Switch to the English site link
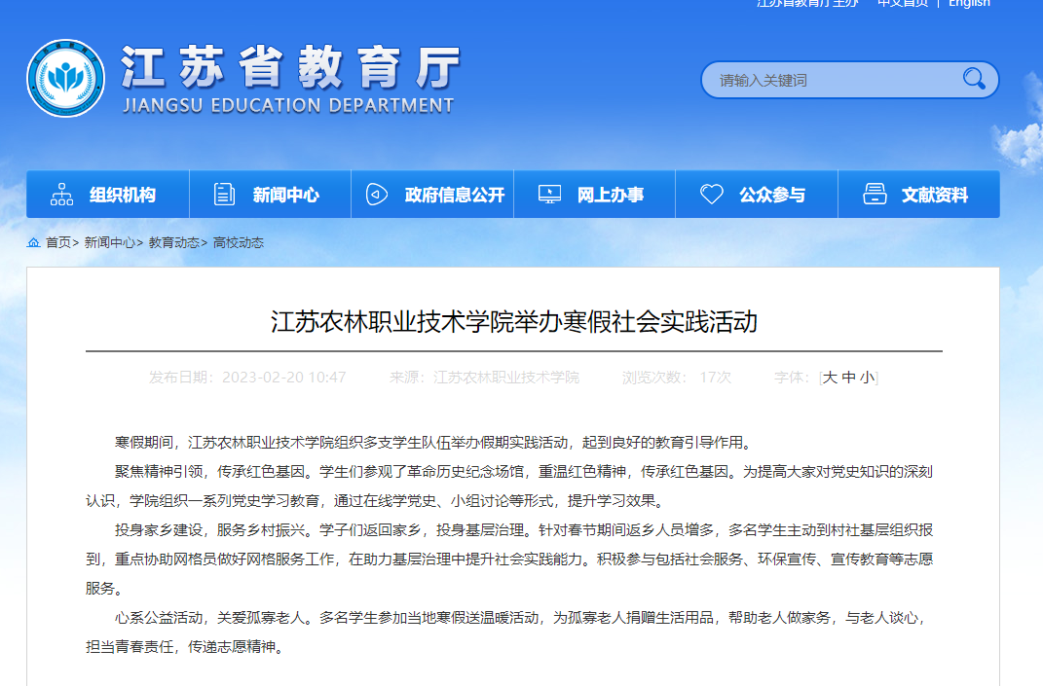Image resolution: width=1043 pixels, height=686 pixels. (x=968, y=4)
